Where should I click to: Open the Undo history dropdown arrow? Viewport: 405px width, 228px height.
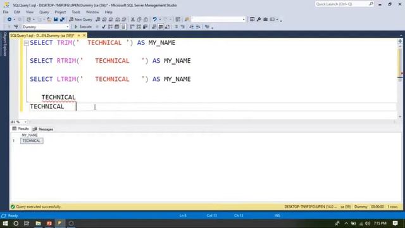click(160, 20)
